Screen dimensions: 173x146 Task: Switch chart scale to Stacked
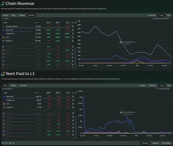155,143
